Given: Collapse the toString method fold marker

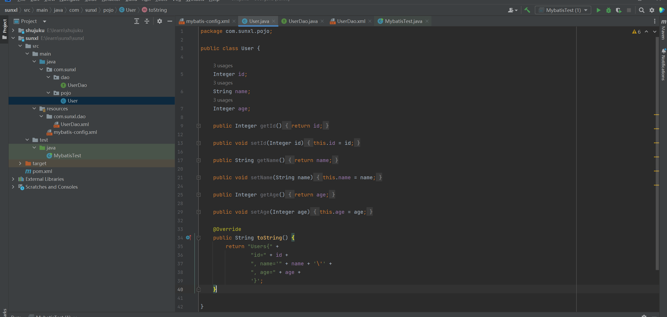Looking at the screenshot, I should point(199,238).
